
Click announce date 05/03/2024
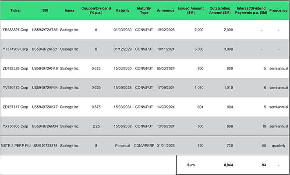coord(166,68)
